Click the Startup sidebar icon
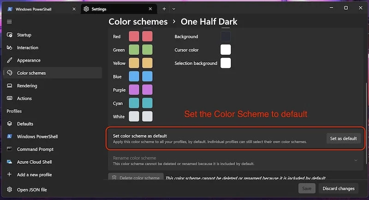369x200 pixels. pos(9,35)
